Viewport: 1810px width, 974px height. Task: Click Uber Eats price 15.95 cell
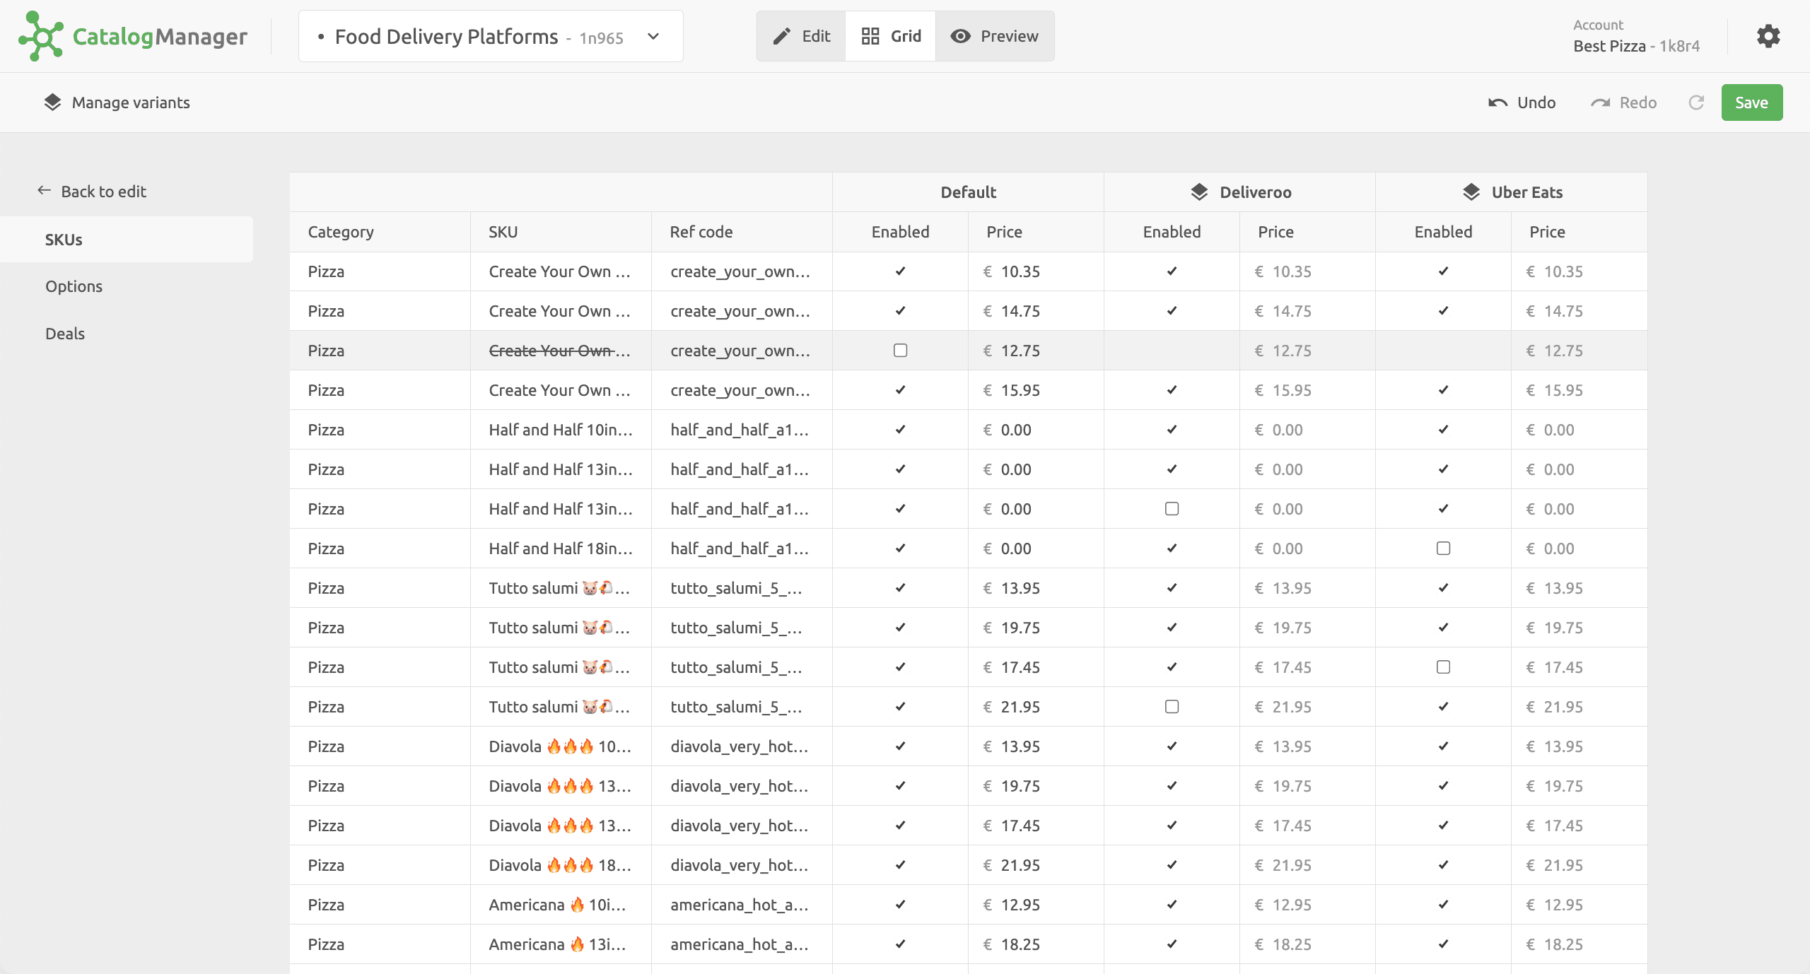point(1579,390)
